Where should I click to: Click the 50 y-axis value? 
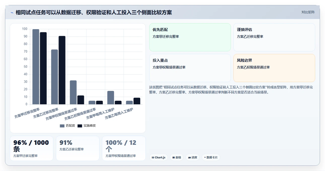pyautogui.click(x=25, y=67)
